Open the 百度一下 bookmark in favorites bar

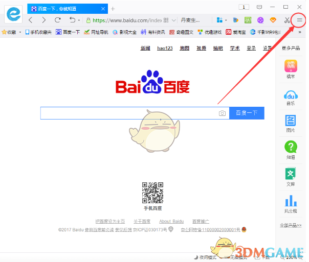tap(68, 32)
